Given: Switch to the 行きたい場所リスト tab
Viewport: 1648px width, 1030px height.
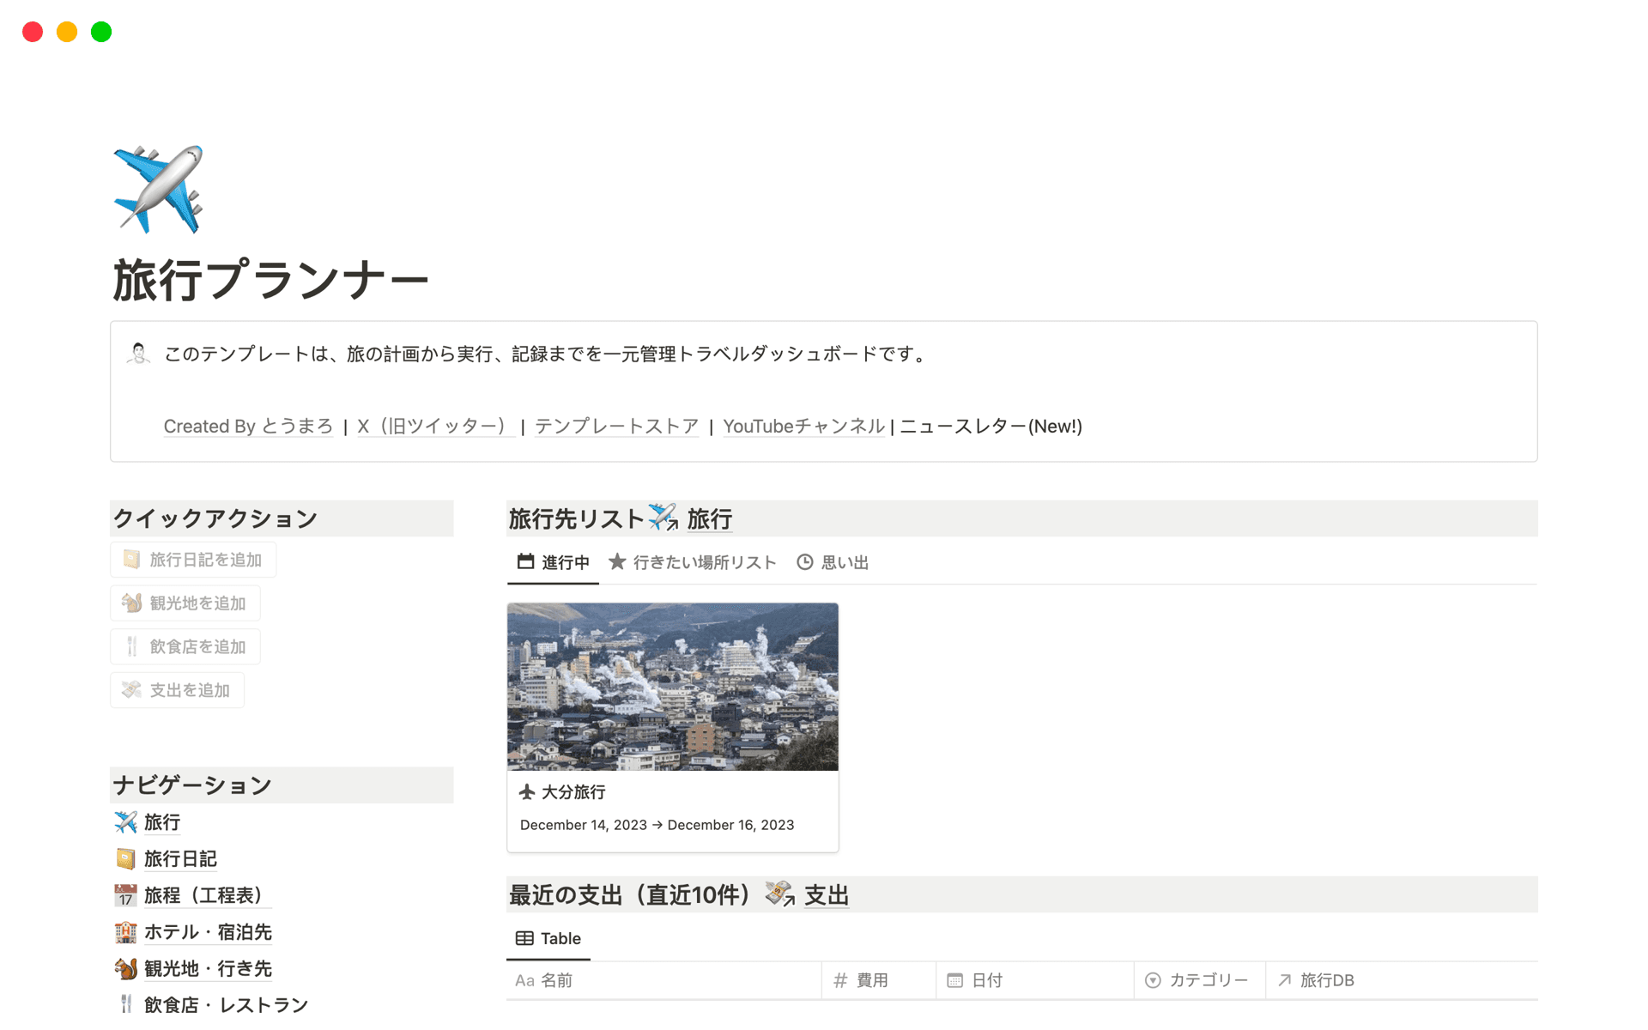Looking at the screenshot, I should click(704, 562).
